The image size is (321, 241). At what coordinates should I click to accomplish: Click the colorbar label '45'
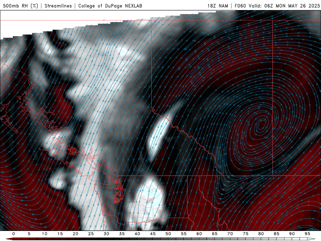(x=153, y=234)
